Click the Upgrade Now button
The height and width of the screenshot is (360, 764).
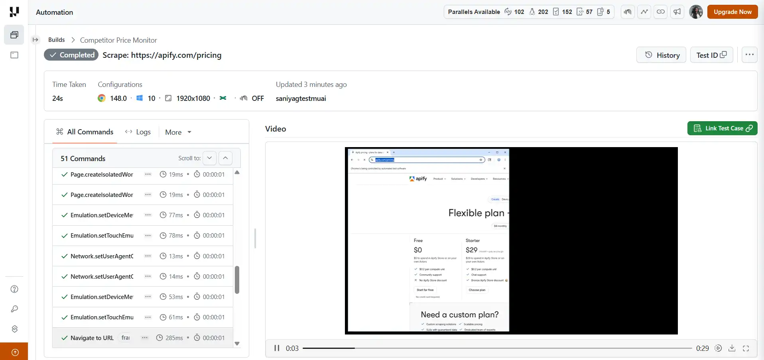click(732, 12)
